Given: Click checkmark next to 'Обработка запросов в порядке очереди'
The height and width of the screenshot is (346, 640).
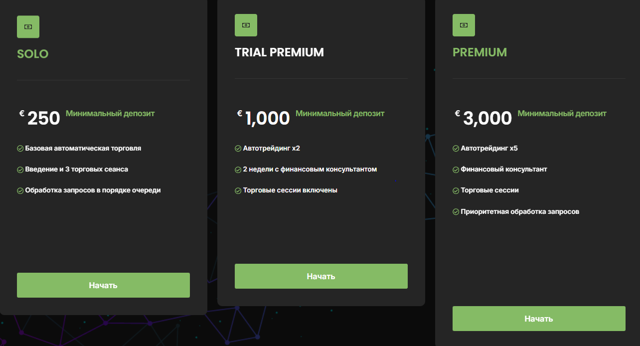Looking at the screenshot, I should (20, 190).
